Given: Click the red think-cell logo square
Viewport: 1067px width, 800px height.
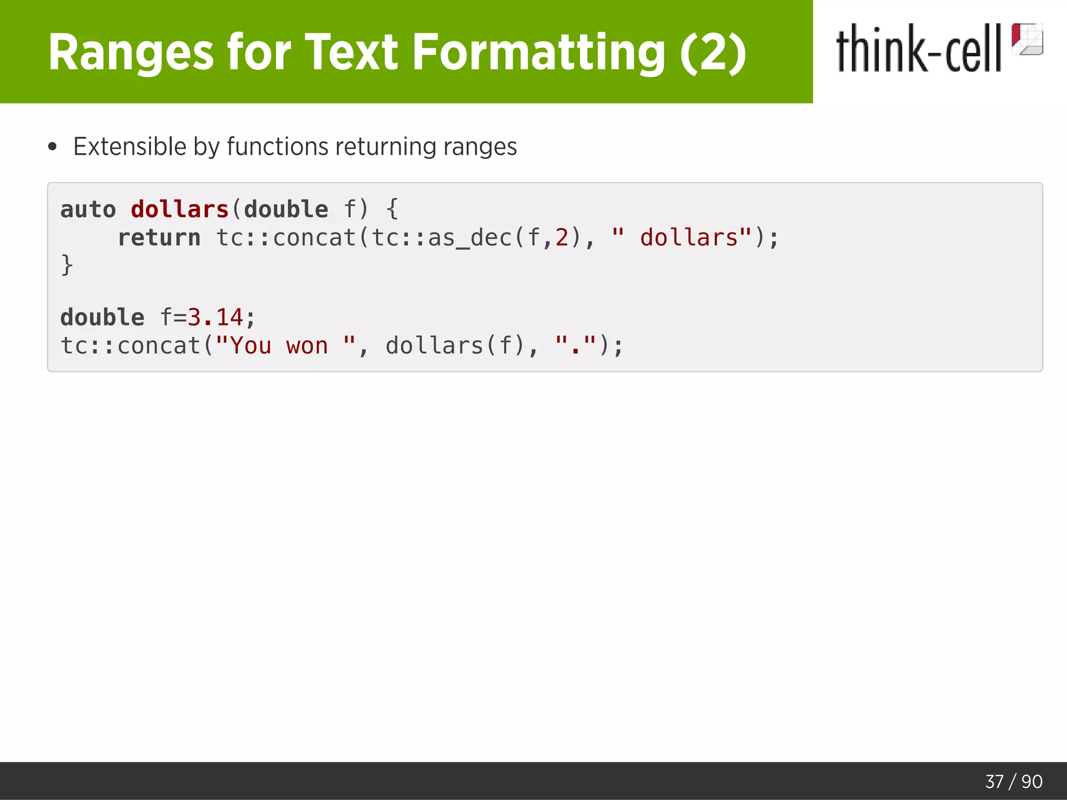Looking at the screenshot, I should (x=1027, y=39).
